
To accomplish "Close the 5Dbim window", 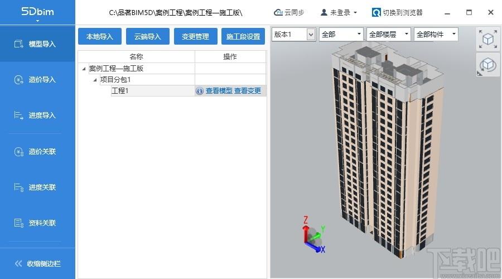I will (x=491, y=12).
